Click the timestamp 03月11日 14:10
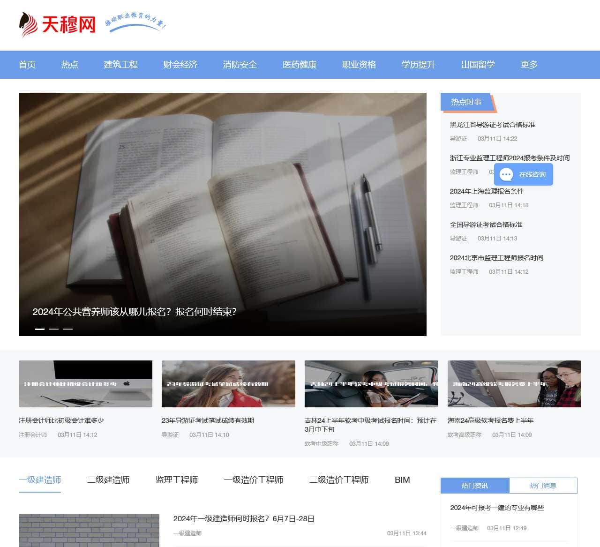Image resolution: width=600 pixels, height=547 pixels. (x=209, y=435)
